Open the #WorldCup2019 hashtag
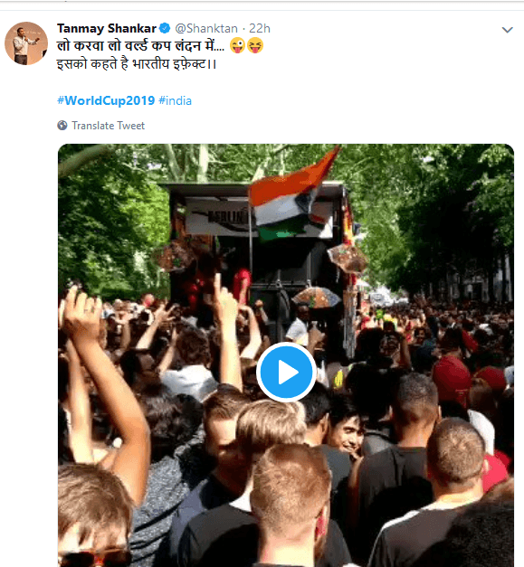 pyautogui.click(x=106, y=100)
